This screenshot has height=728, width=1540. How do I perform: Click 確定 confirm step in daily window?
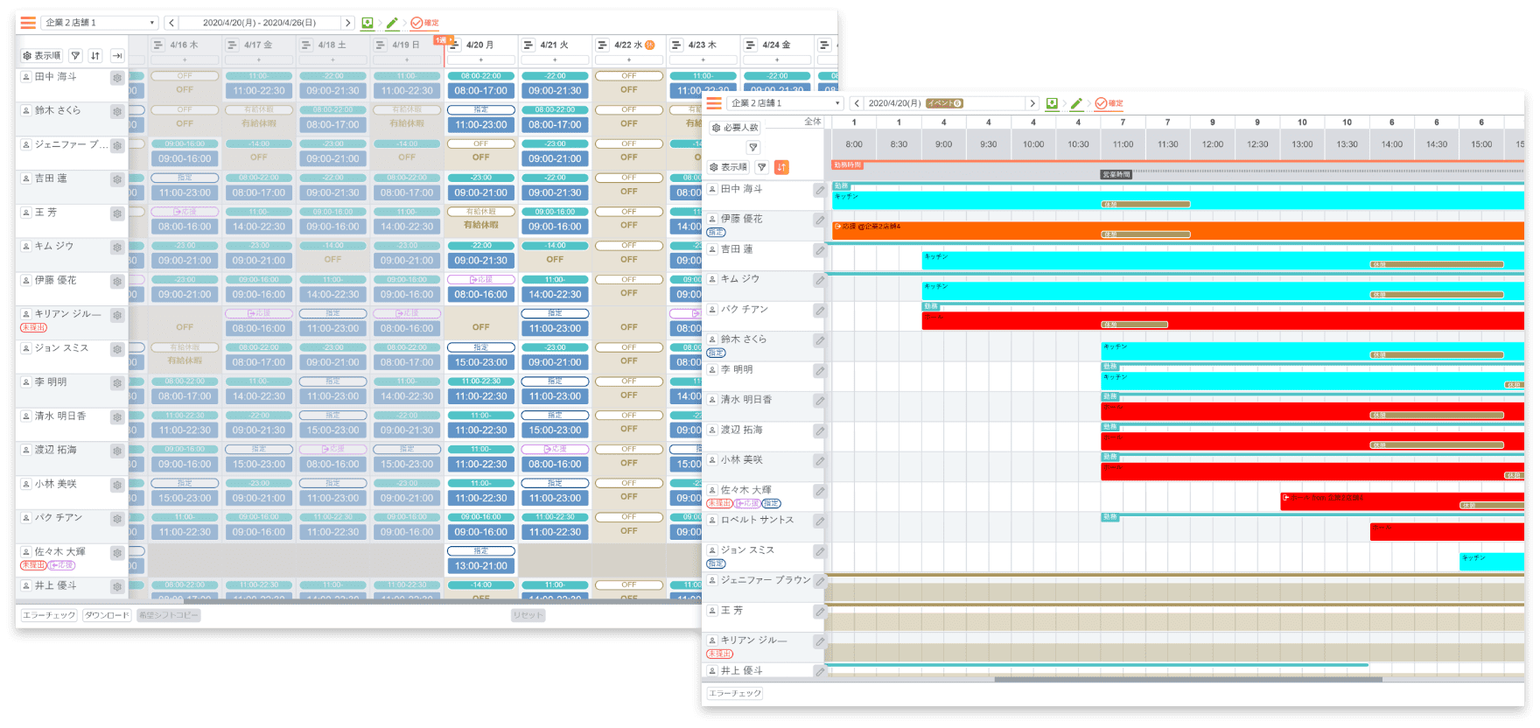(x=1109, y=103)
